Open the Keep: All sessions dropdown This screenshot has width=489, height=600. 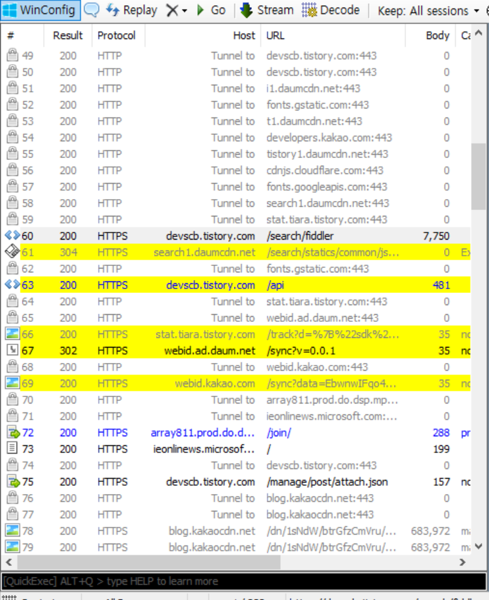pyautogui.click(x=428, y=11)
